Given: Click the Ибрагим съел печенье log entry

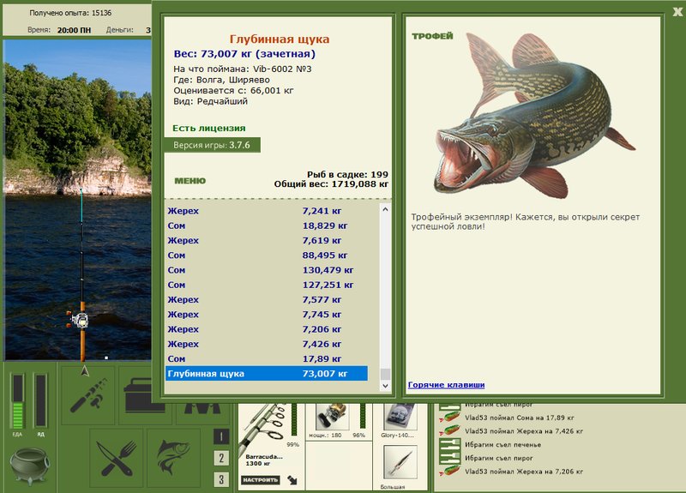Looking at the screenshot, I should (x=502, y=445).
